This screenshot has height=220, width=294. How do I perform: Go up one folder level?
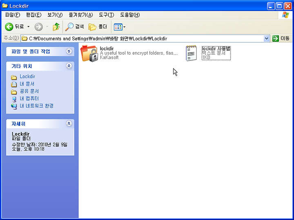click(x=56, y=27)
